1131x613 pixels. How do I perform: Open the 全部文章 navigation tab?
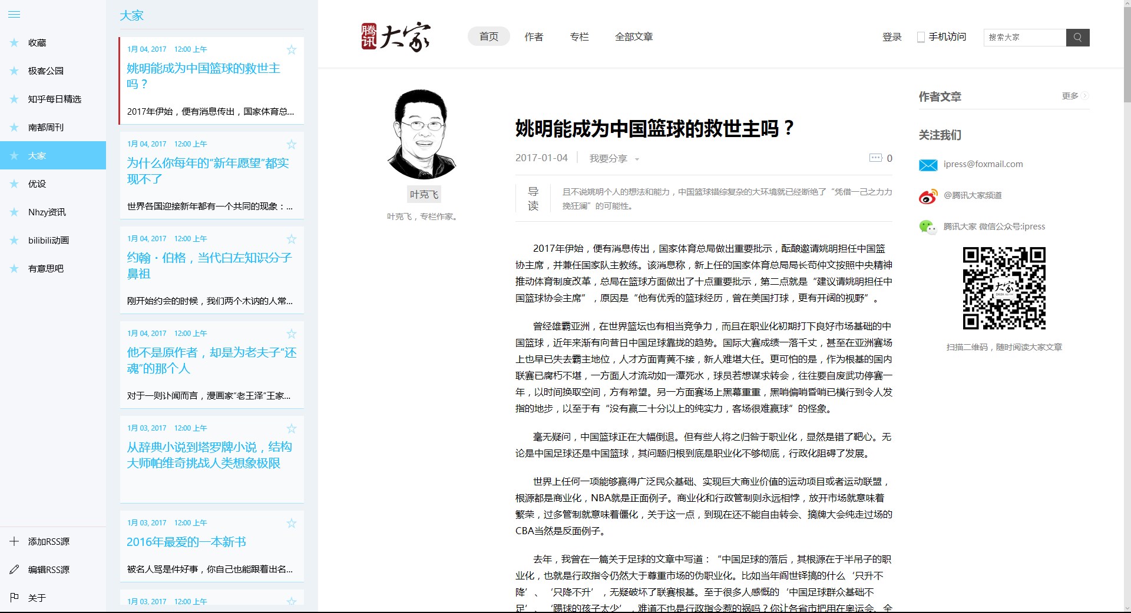point(634,36)
